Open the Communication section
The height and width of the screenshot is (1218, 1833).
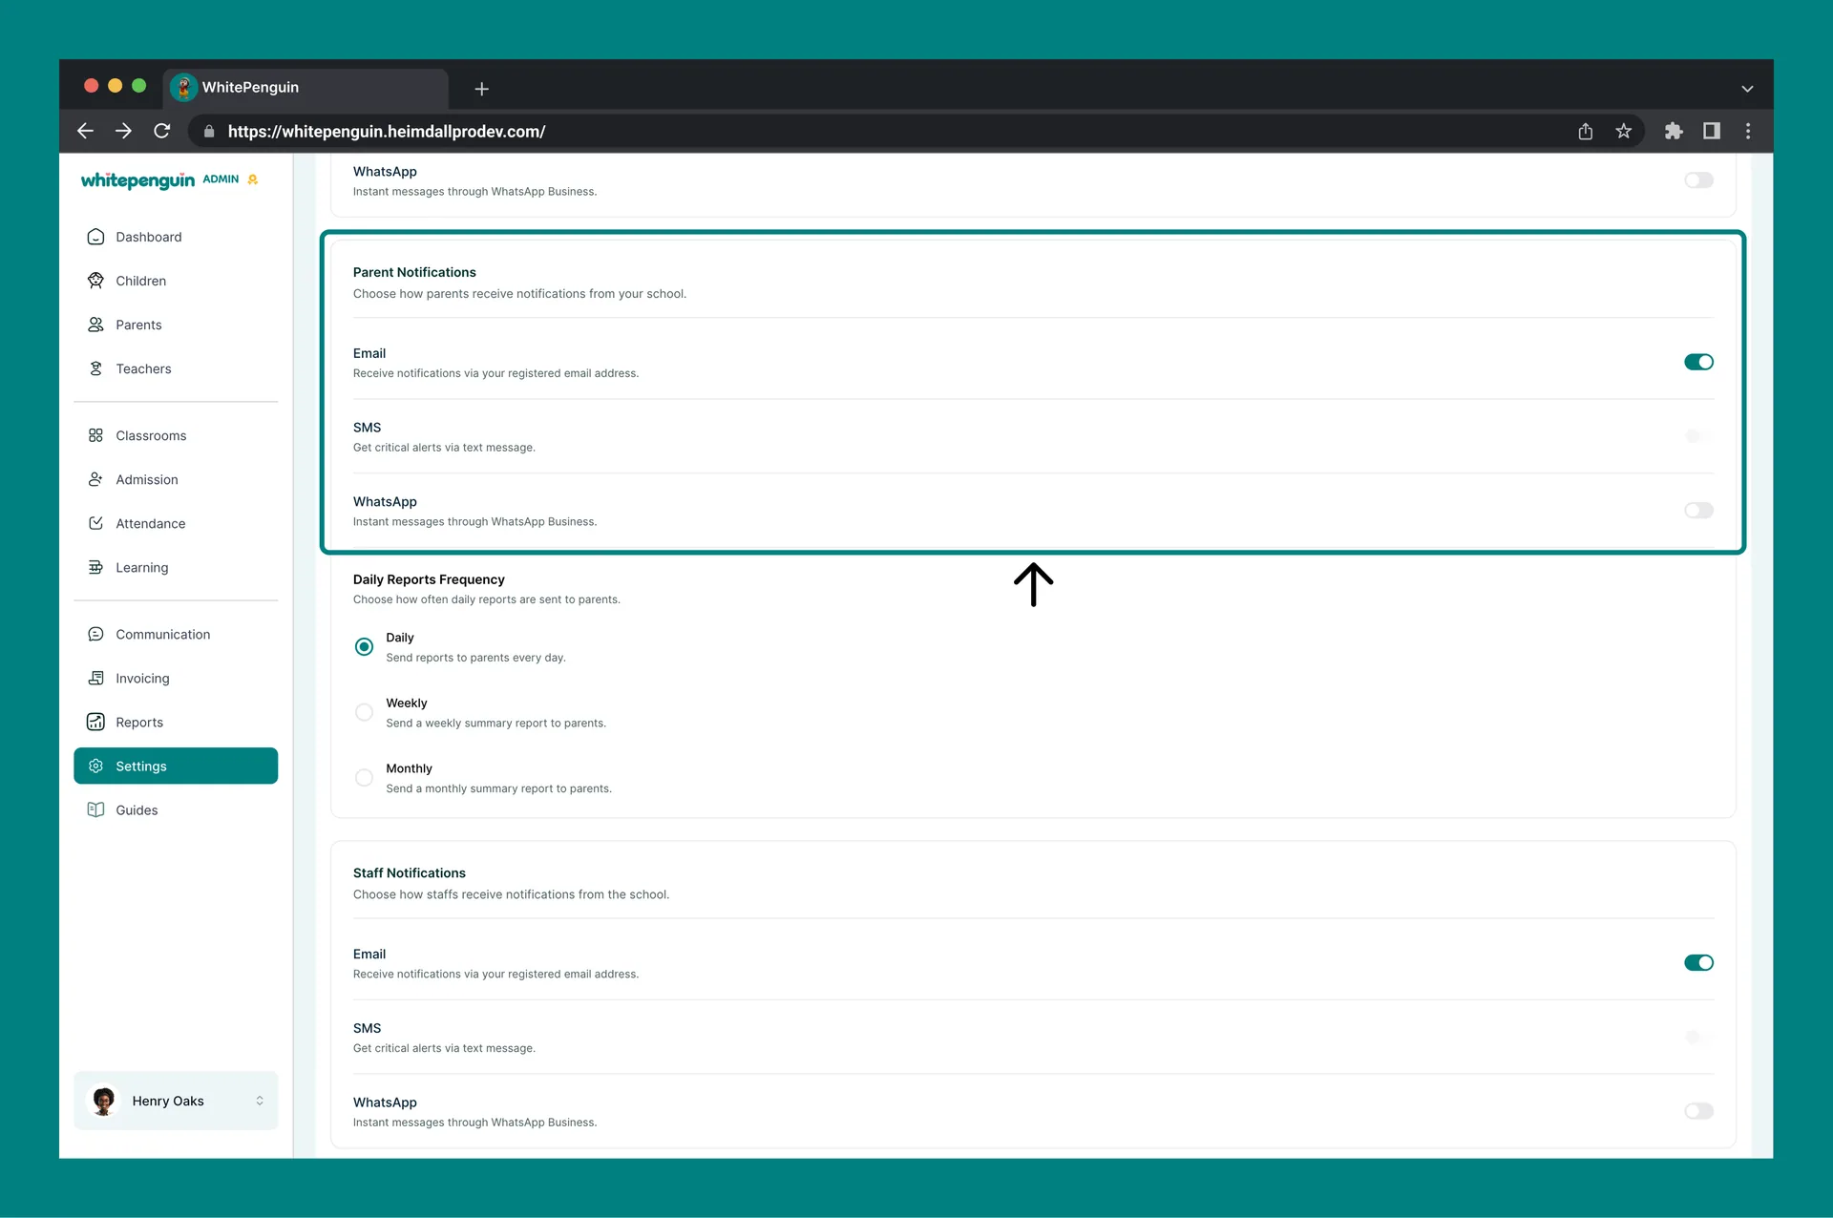pos(176,634)
